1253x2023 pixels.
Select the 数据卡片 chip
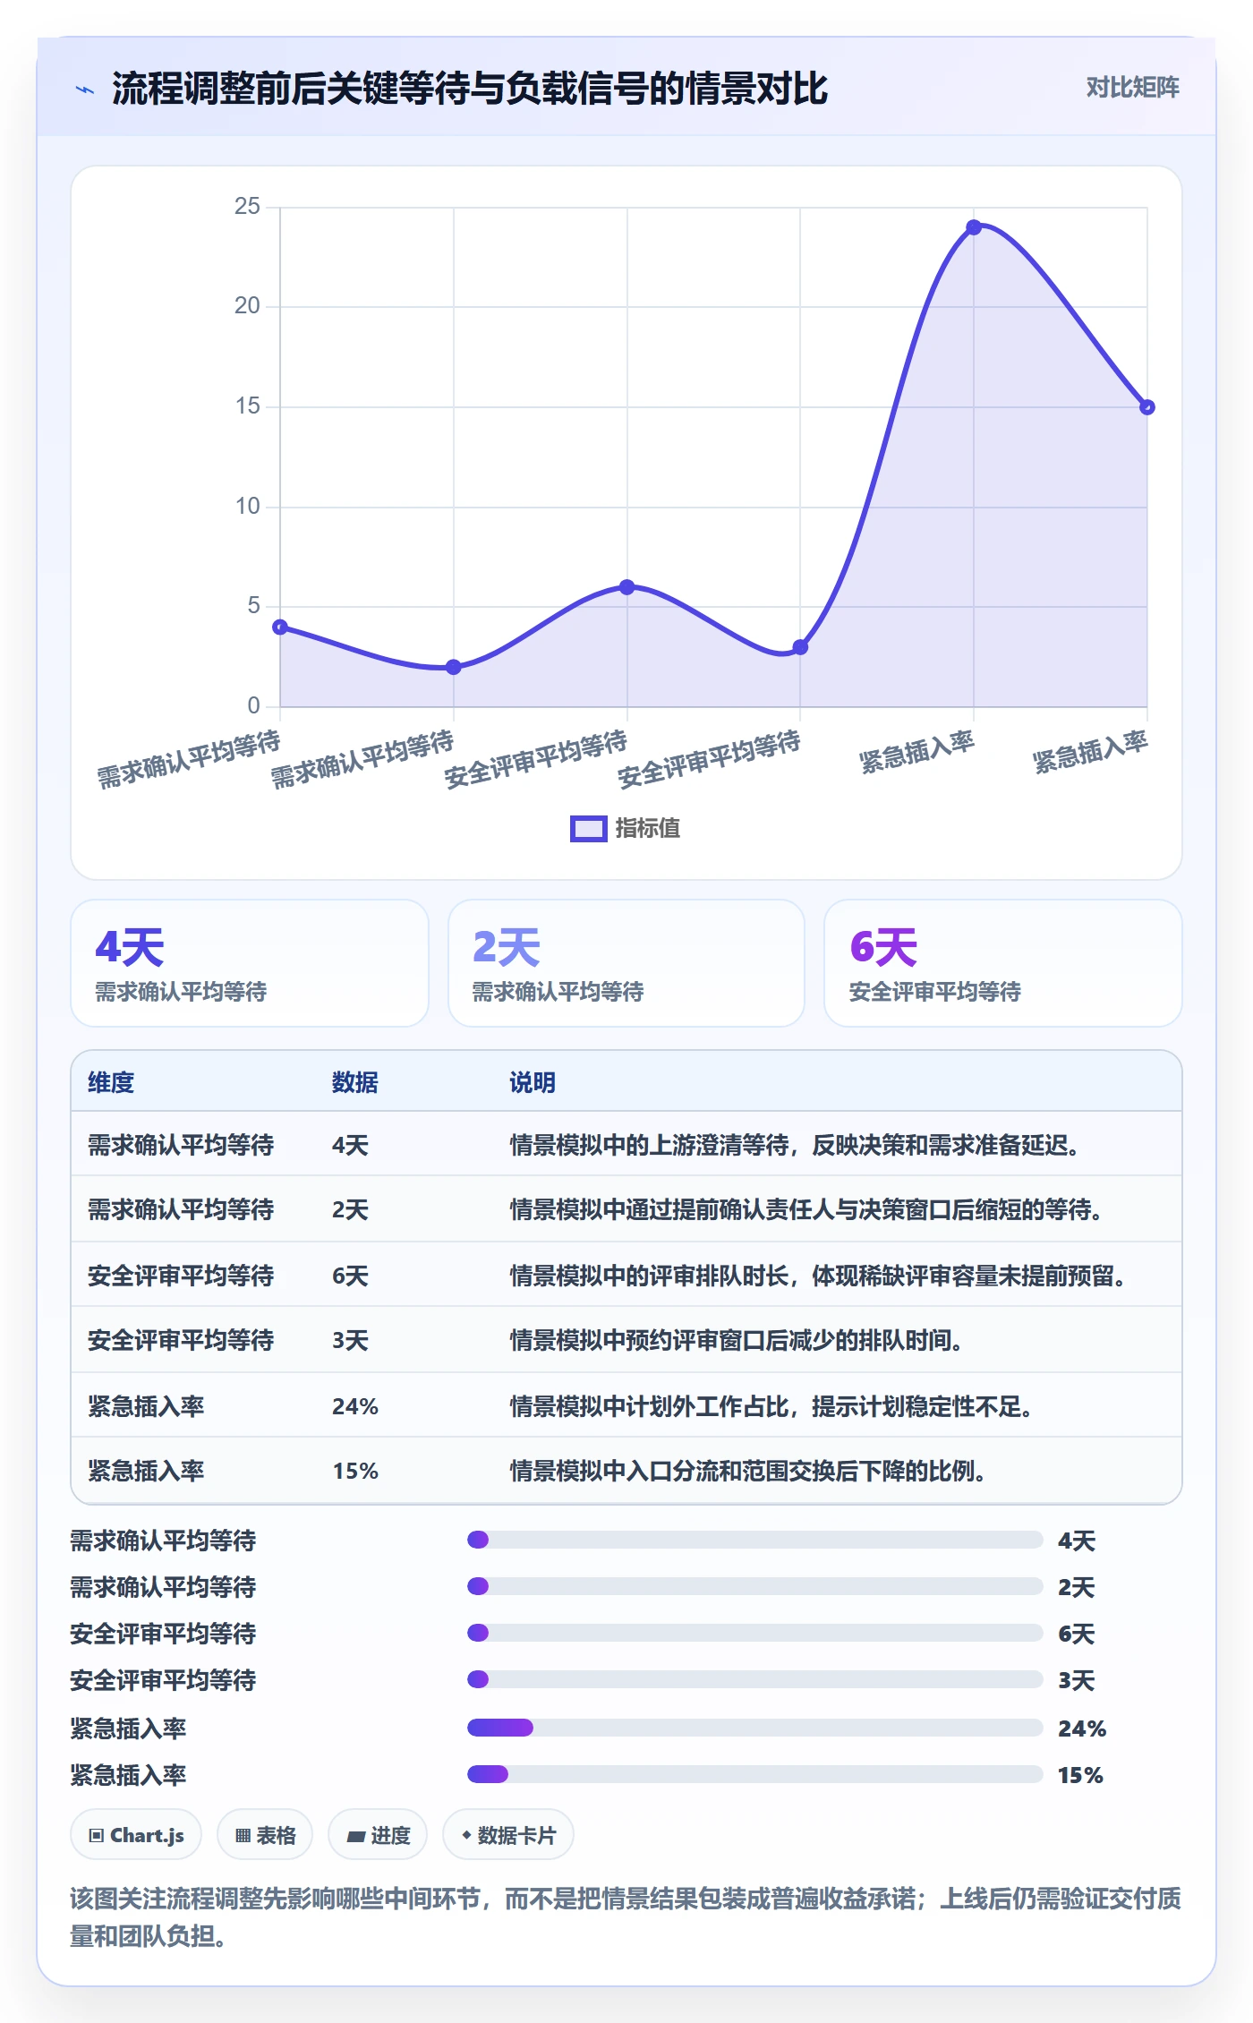508,1835
